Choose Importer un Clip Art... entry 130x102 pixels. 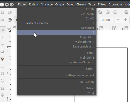click(x=56, y=62)
